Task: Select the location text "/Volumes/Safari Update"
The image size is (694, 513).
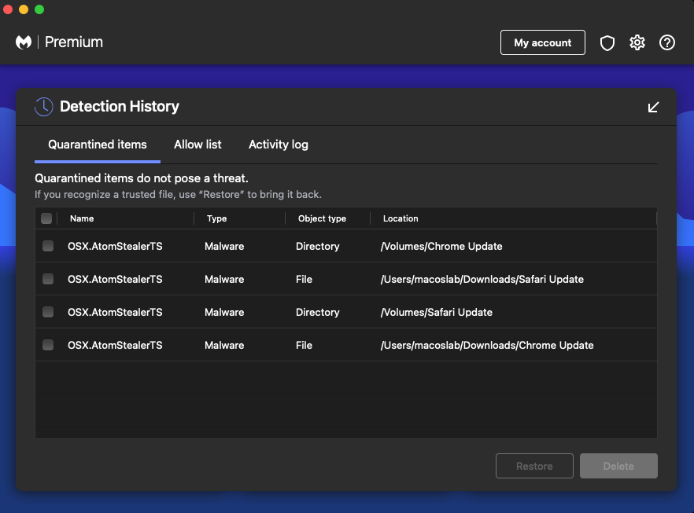Action: [x=437, y=312]
